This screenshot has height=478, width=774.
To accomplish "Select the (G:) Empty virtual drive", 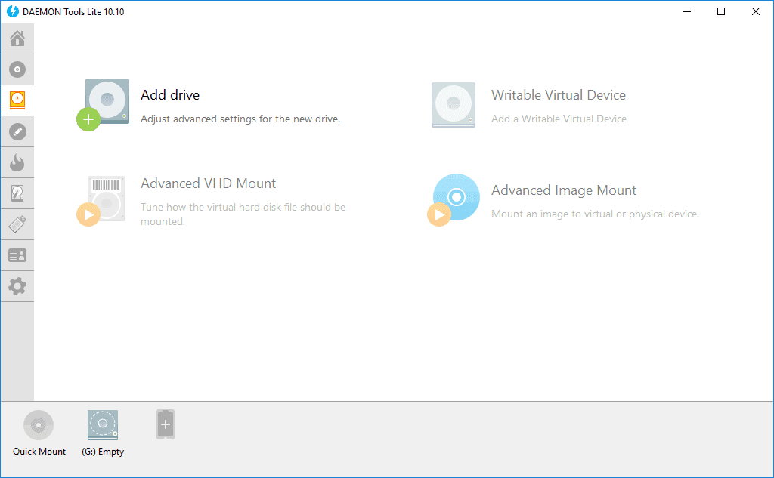I will [103, 424].
